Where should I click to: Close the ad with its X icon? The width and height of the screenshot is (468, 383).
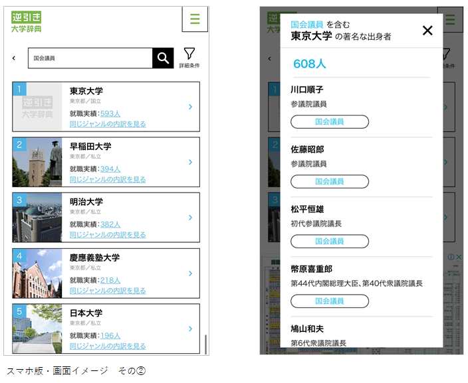[x=459, y=257]
